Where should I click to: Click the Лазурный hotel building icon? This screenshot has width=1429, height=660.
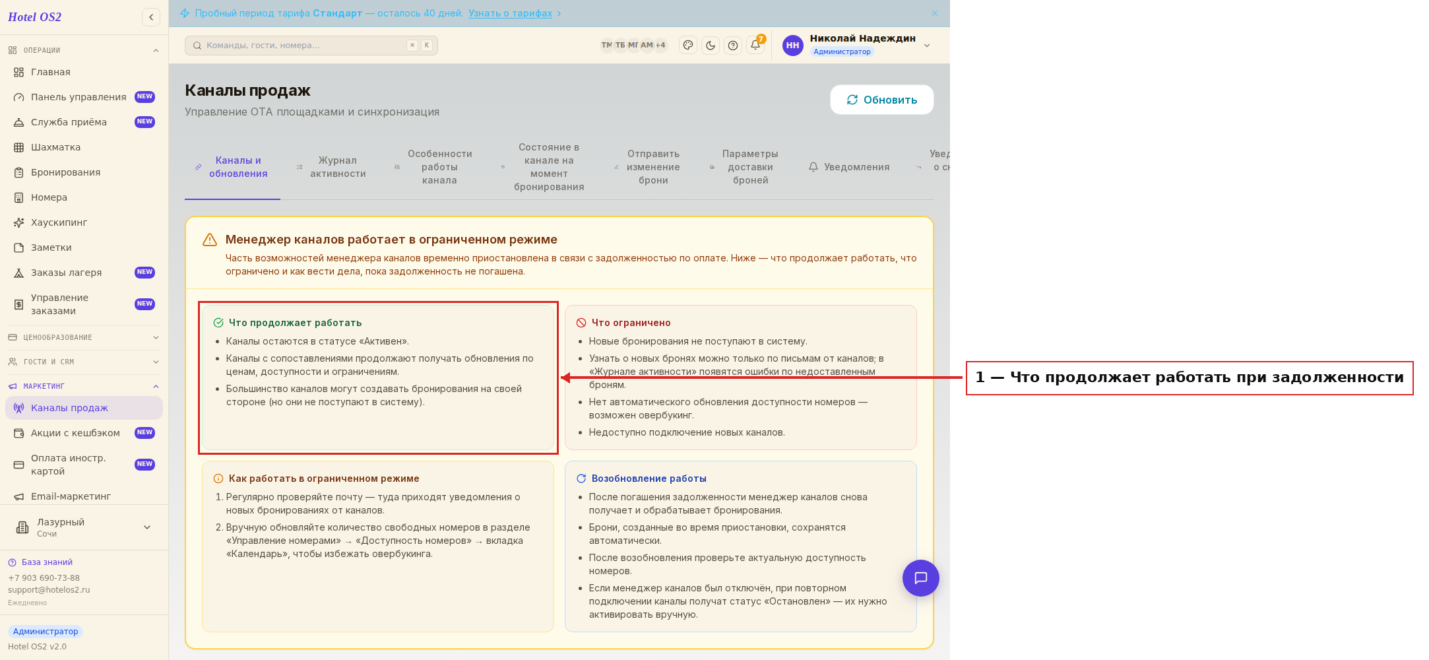[22, 527]
